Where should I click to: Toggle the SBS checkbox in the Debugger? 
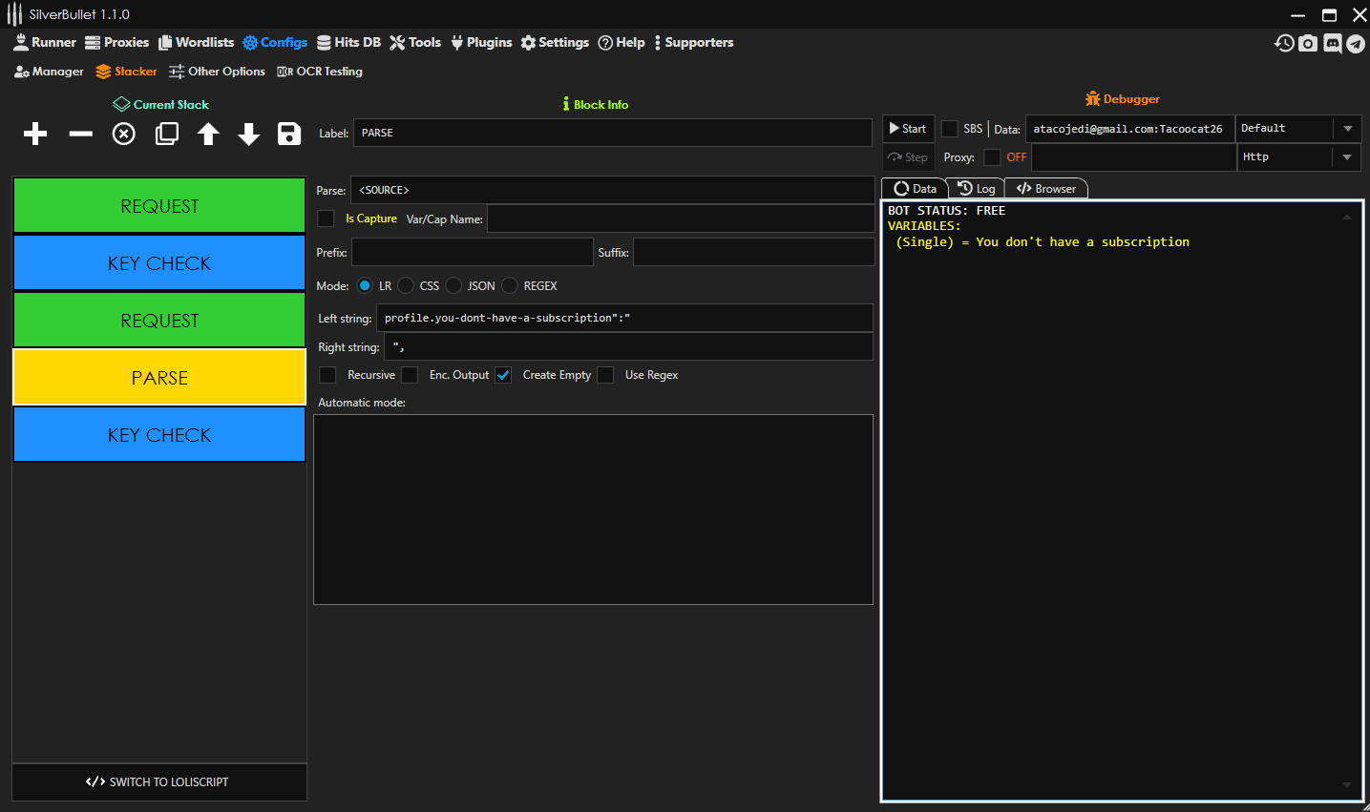point(950,129)
